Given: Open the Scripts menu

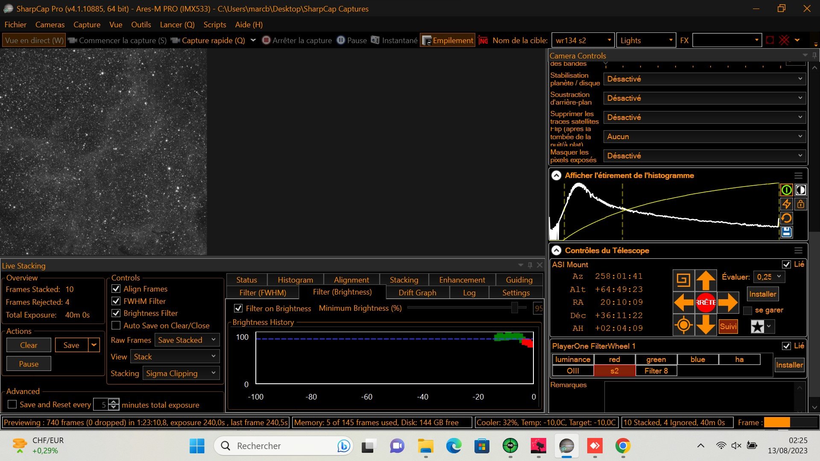Looking at the screenshot, I should pyautogui.click(x=215, y=24).
